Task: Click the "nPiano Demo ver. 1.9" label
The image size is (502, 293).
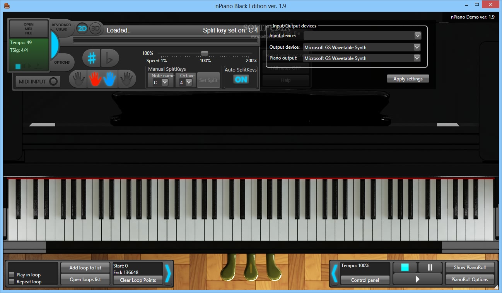Action: coord(473,17)
